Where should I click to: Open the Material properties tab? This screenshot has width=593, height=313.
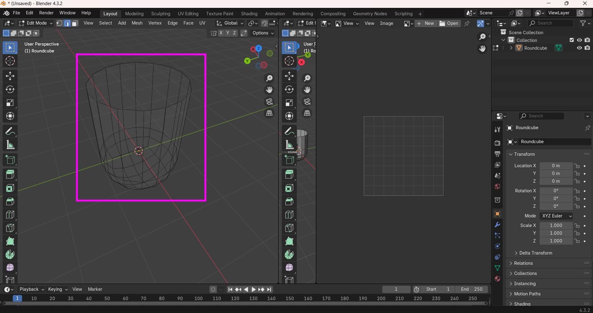[497, 279]
